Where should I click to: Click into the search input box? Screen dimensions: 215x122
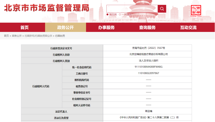pos(132,9)
